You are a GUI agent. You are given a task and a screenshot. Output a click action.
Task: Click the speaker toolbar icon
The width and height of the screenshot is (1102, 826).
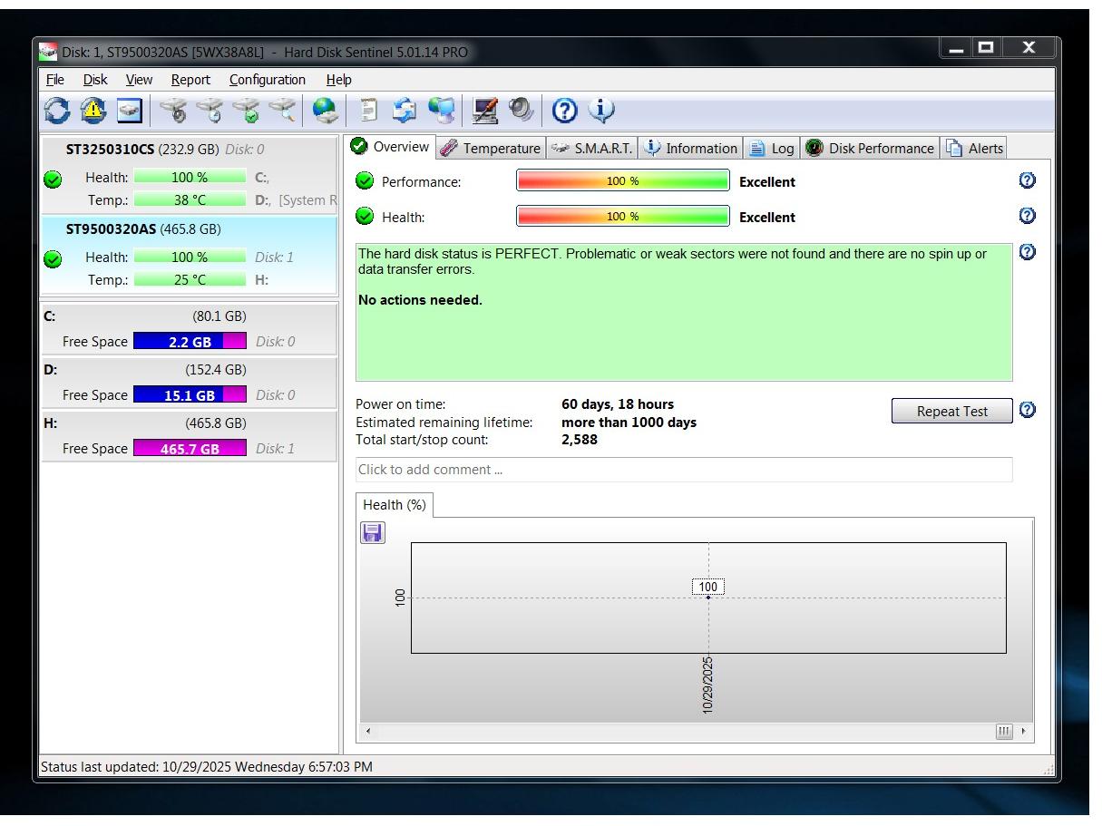[x=522, y=111]
